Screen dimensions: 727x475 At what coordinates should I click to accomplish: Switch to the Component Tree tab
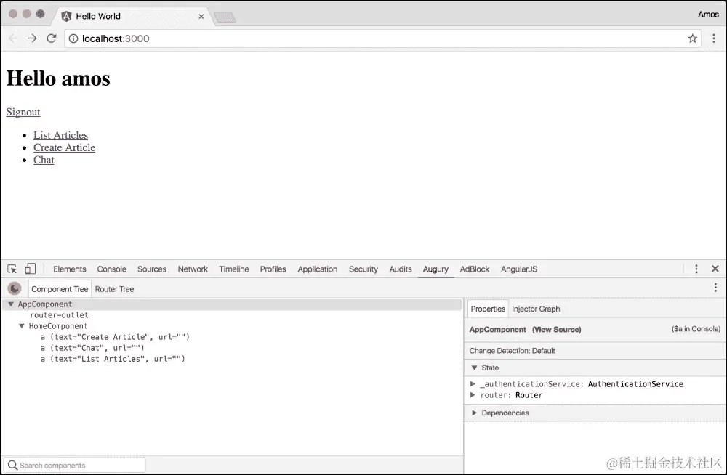click(60, 289)
